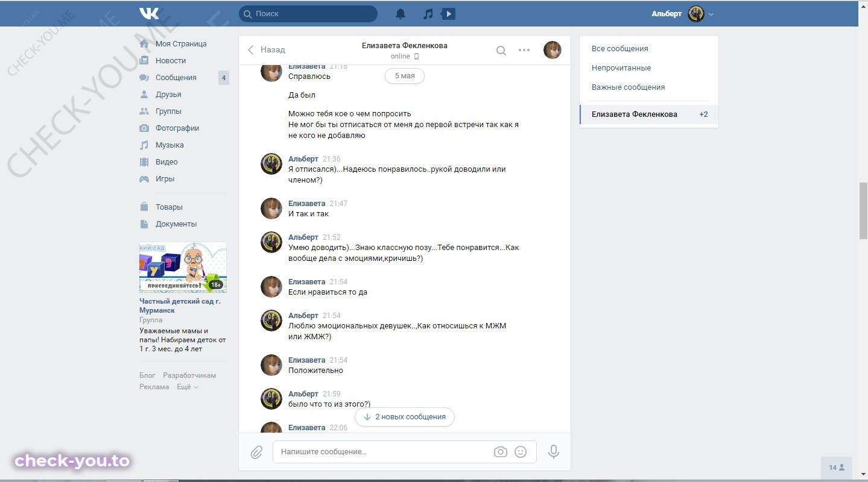Open Товары in the sidebar
This screenshot has width=868, height=482.
(169, 207)
